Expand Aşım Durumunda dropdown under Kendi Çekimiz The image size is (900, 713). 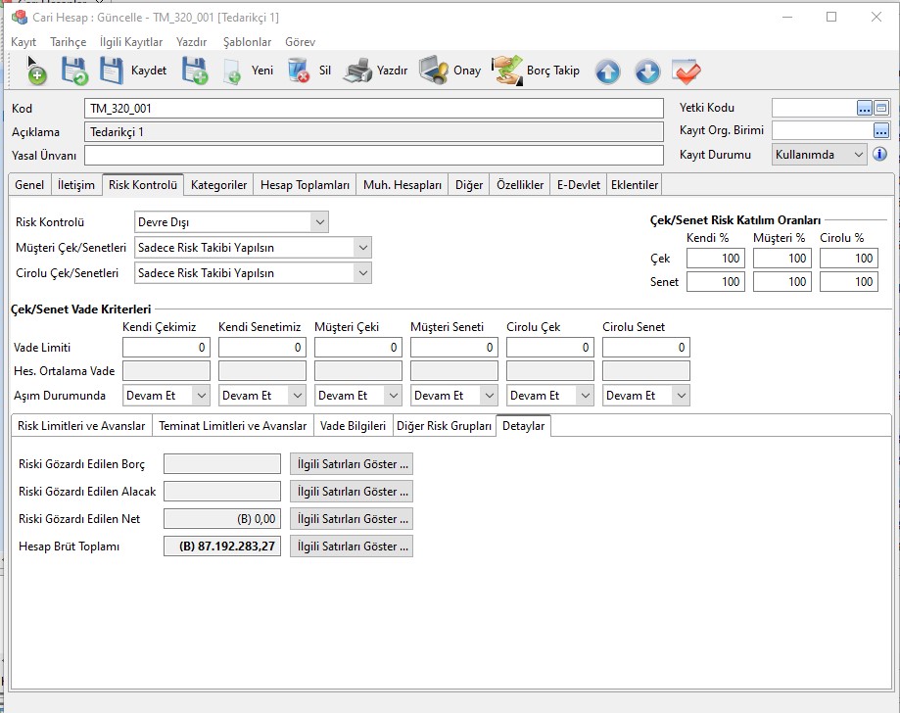point(201,396)
